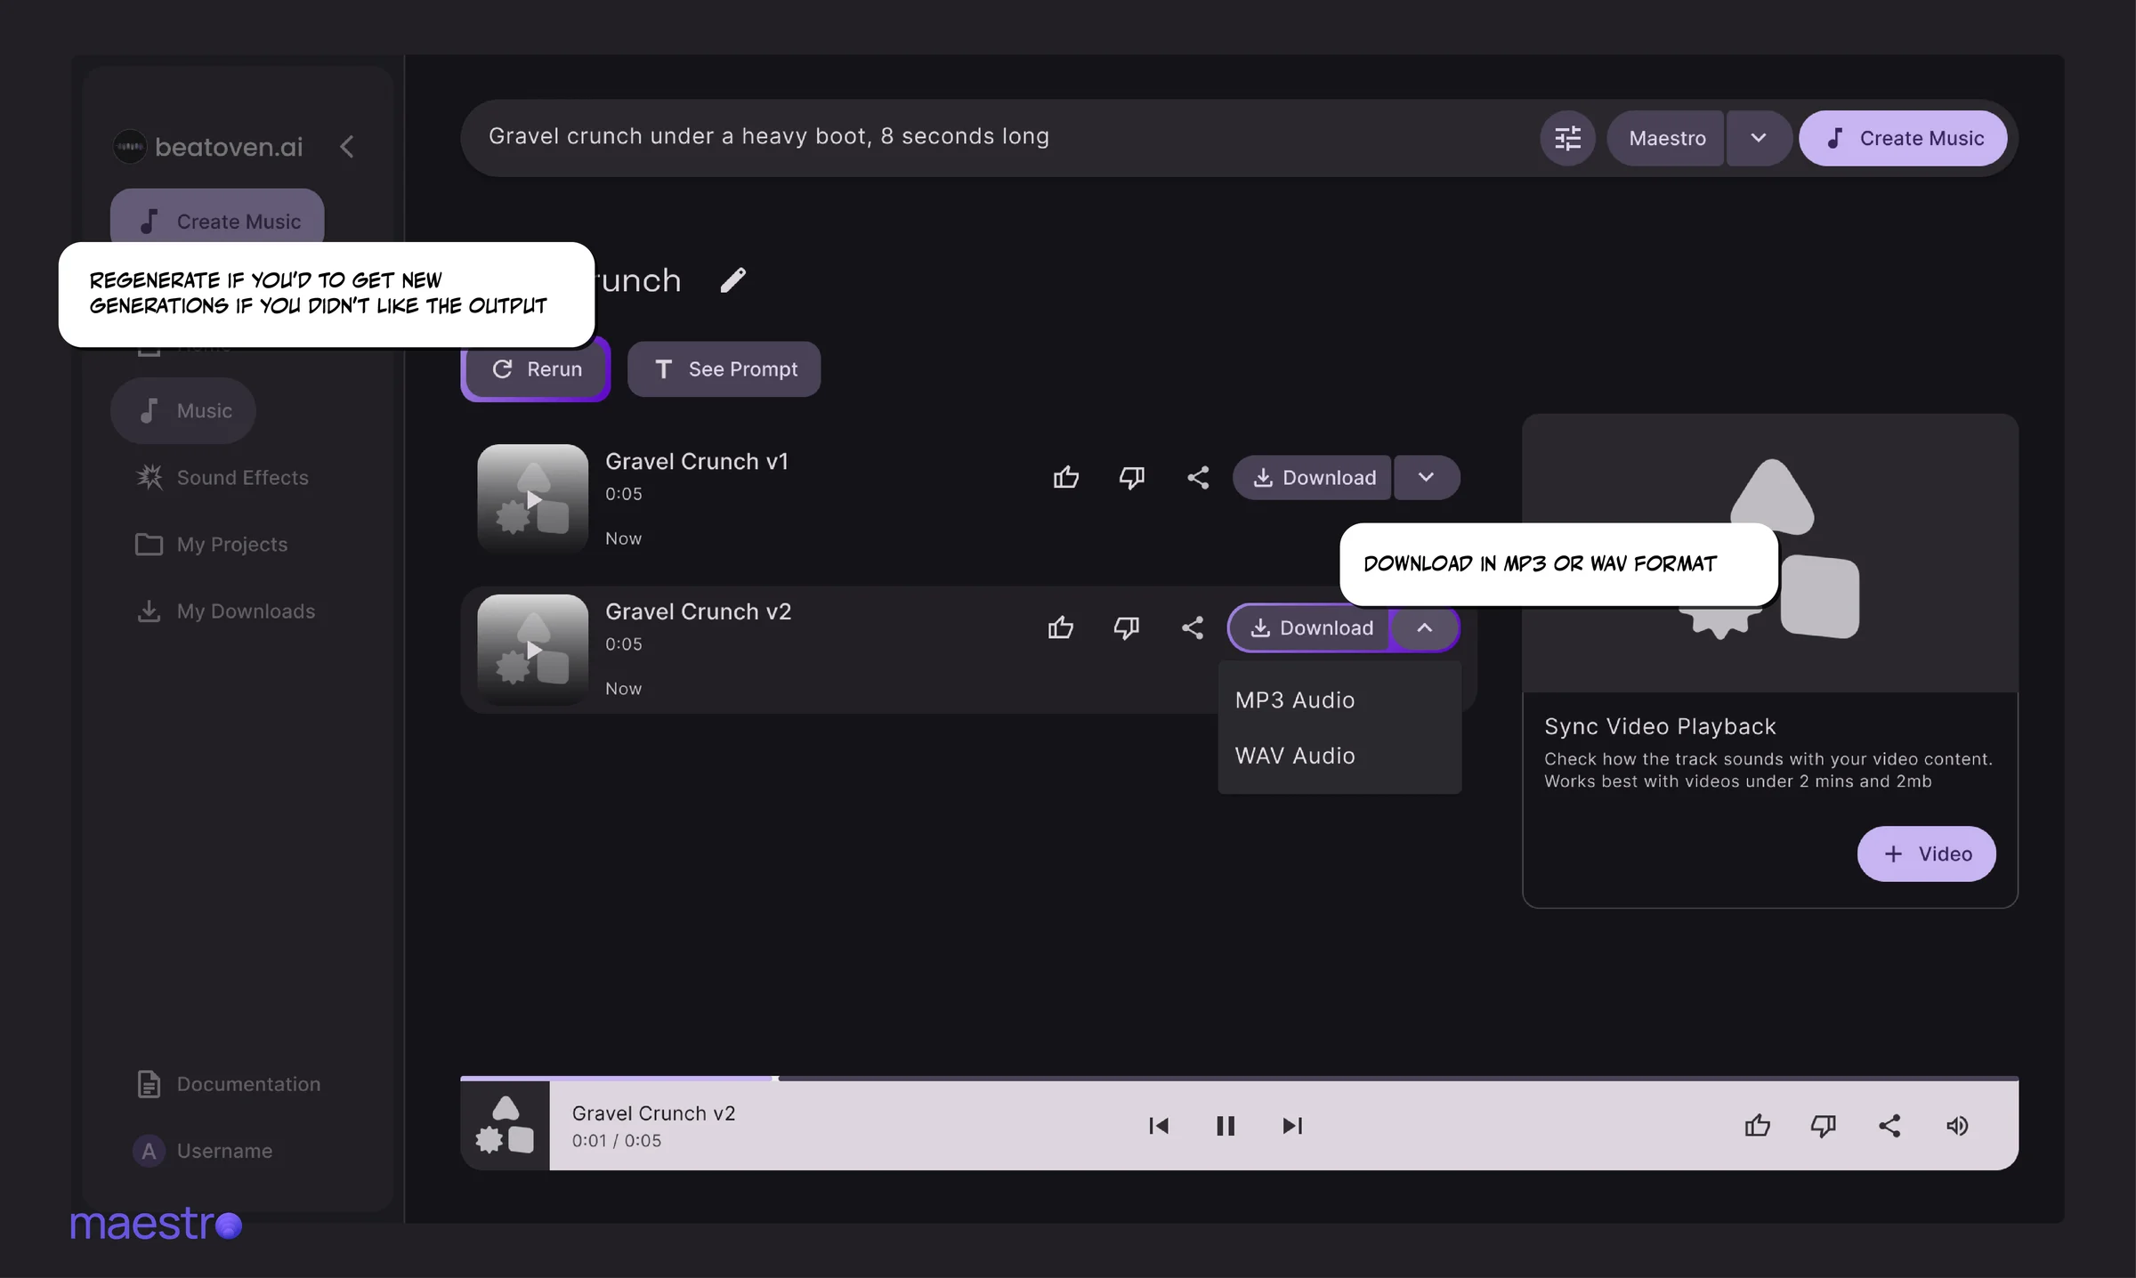The height and width of the screenshot is (1278, 2136).
Task: Open the Maestro model dropdown arrow
Action: click(1759, 138)
